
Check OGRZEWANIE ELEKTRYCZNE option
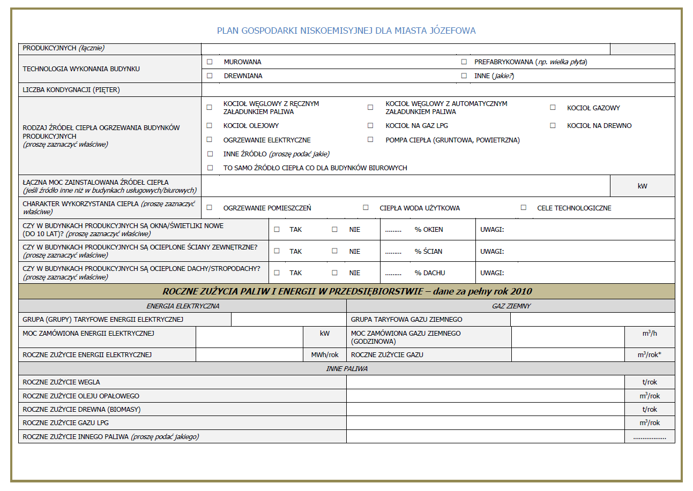point(210,140)
